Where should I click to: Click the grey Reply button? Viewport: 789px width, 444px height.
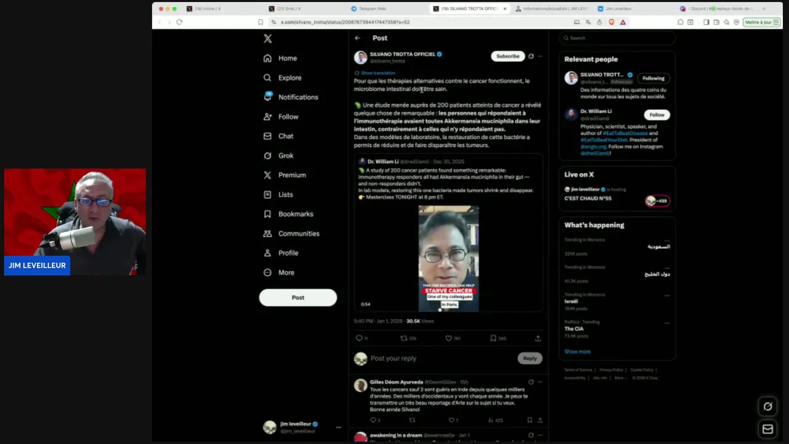point(530,358)
